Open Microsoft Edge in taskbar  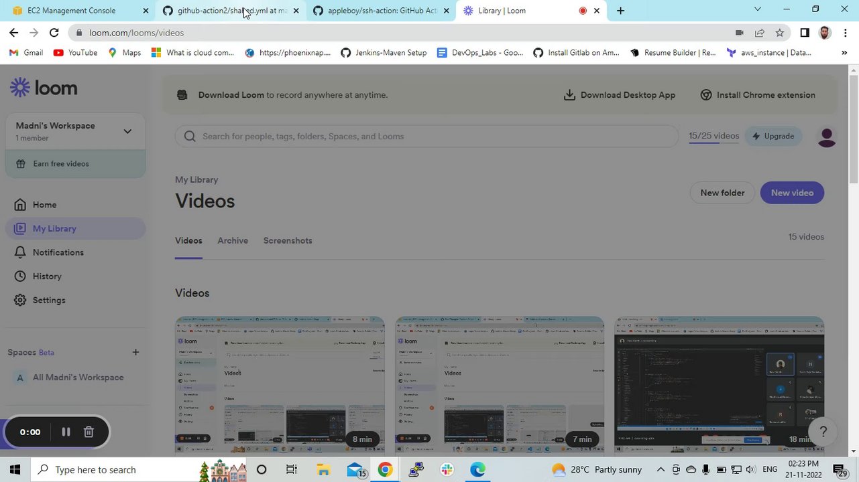coord(477,470)
